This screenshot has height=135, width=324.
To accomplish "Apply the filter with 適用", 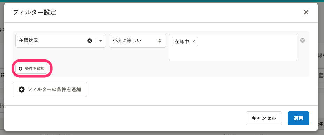I will coord(299,118).
